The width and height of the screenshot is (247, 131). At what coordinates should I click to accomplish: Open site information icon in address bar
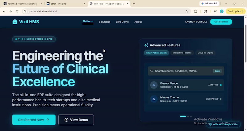(25, 11)
